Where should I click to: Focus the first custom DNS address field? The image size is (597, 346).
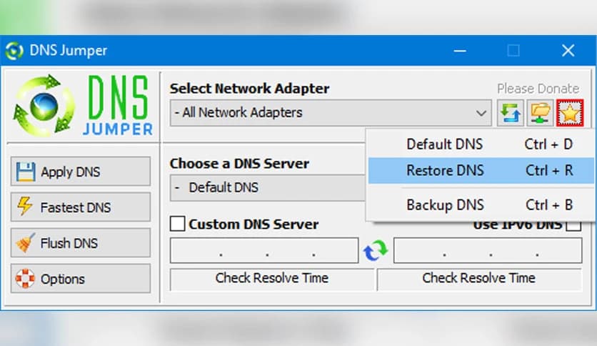coord(264,250)
